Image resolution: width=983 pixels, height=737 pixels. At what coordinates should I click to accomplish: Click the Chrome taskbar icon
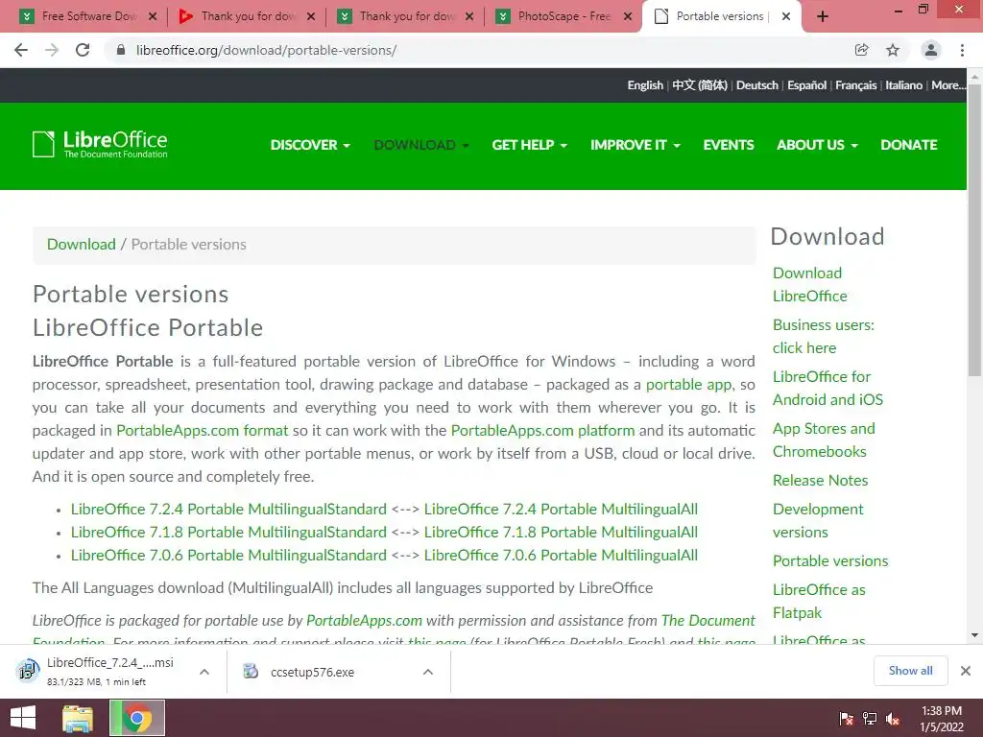137,718
